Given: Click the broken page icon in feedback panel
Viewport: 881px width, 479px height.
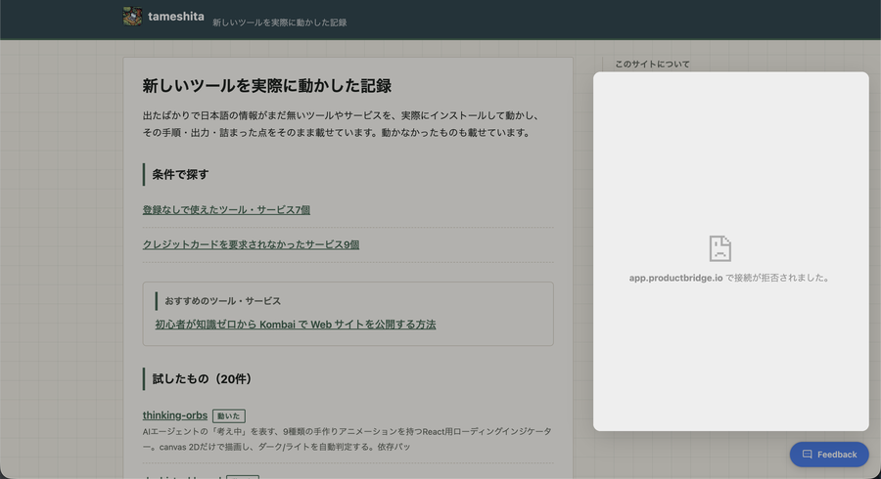Looking at the screenshot, I should tap(719, 248).
